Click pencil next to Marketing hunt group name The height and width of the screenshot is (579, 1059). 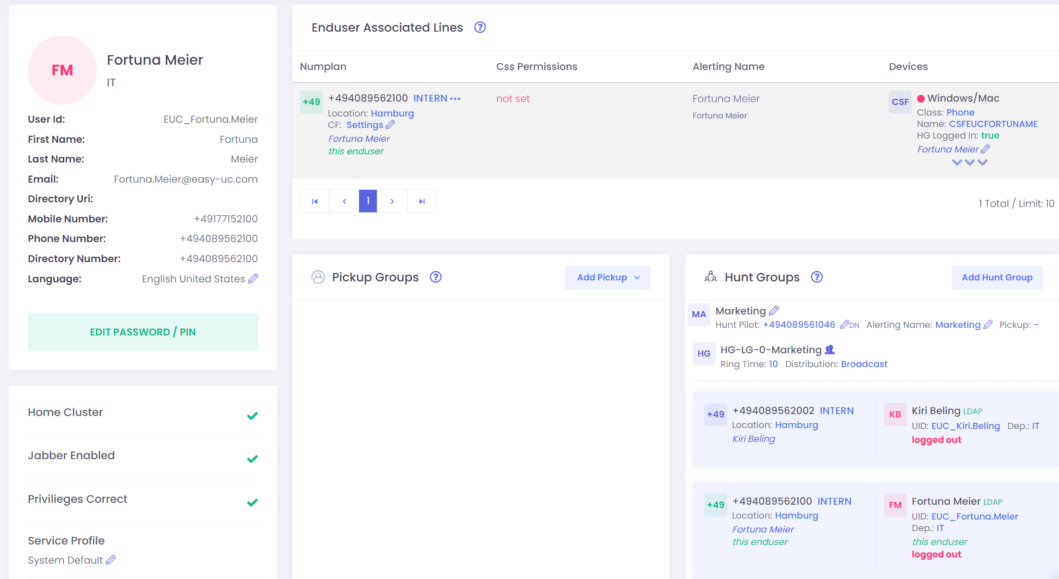point(774,311)
